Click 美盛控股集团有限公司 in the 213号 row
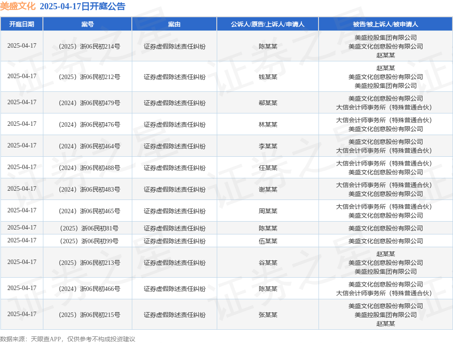The width and height of the screenshot is (453, 343). pos(385,271)
